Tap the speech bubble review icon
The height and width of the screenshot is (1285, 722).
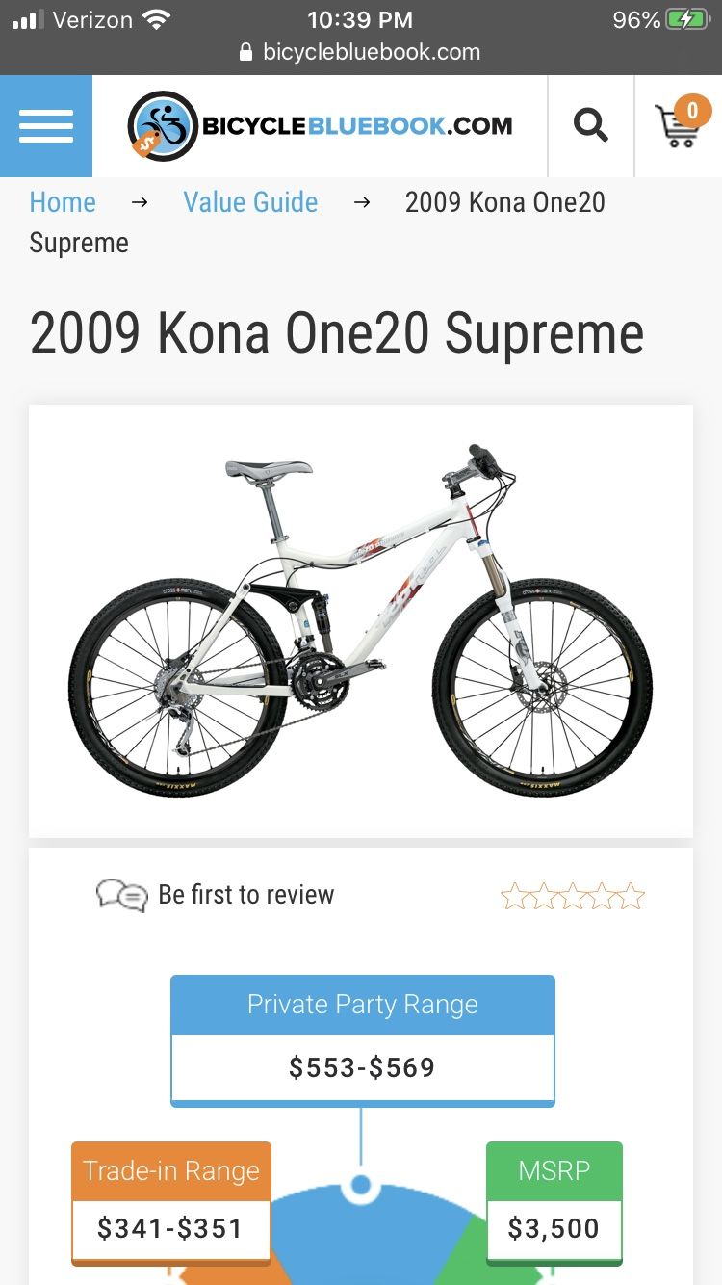point(121,895)
